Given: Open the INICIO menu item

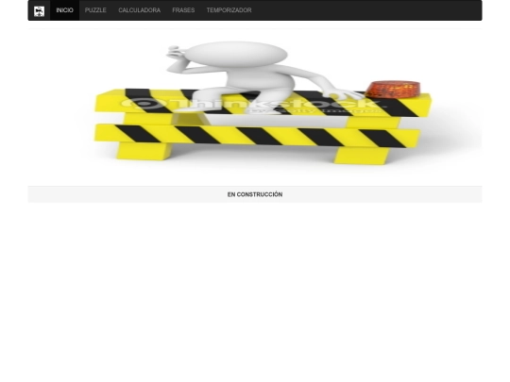Looking at the screenshot, I should 65,10.
